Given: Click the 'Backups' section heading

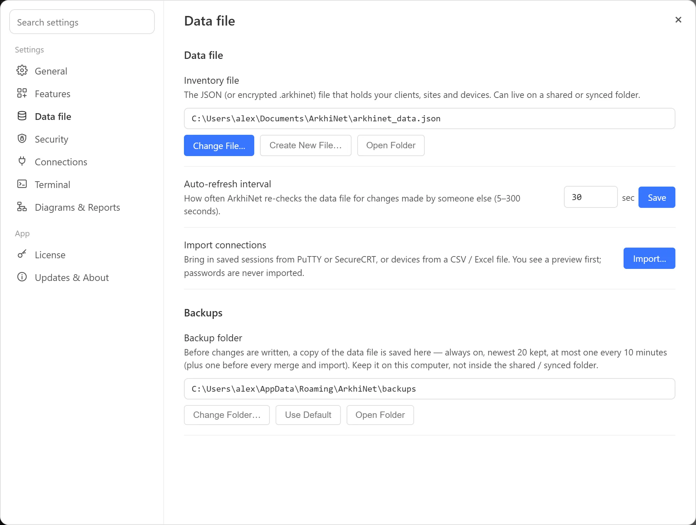Looking at the screenshot, I should [203, 313].
